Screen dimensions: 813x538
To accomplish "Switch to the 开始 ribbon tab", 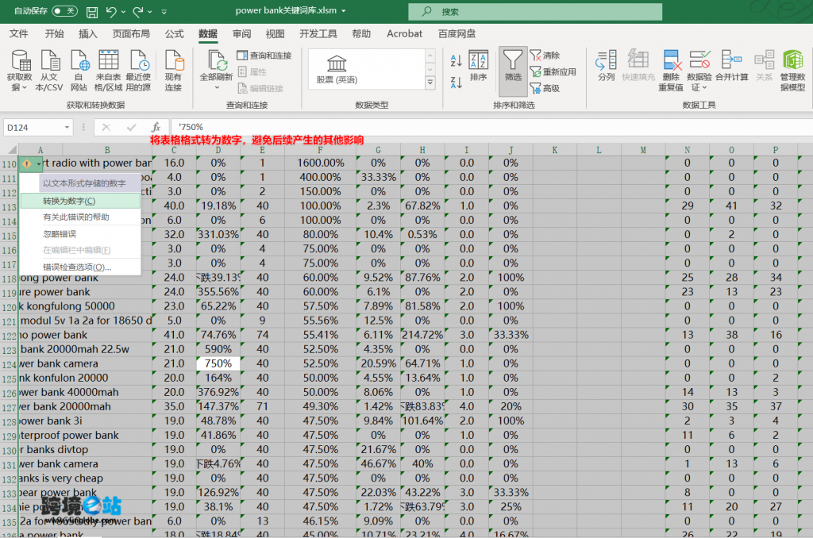I will 55,33.
